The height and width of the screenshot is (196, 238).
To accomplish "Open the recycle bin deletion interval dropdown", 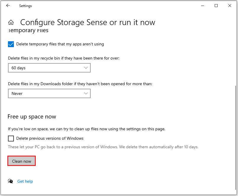I will click(49, 68).
